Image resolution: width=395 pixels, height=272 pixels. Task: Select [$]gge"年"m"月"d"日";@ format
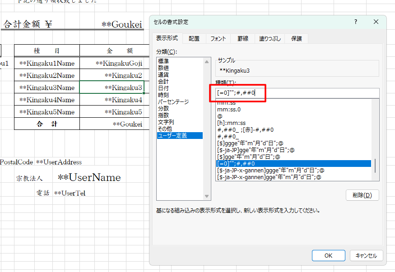point(294,157)
